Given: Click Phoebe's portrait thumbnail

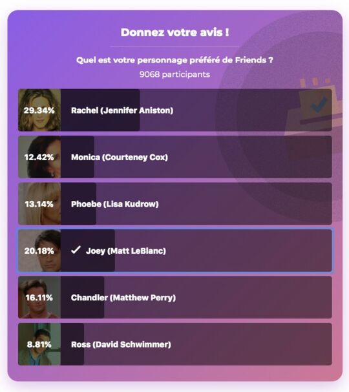Looking at the screenshot, I should 39,204.
